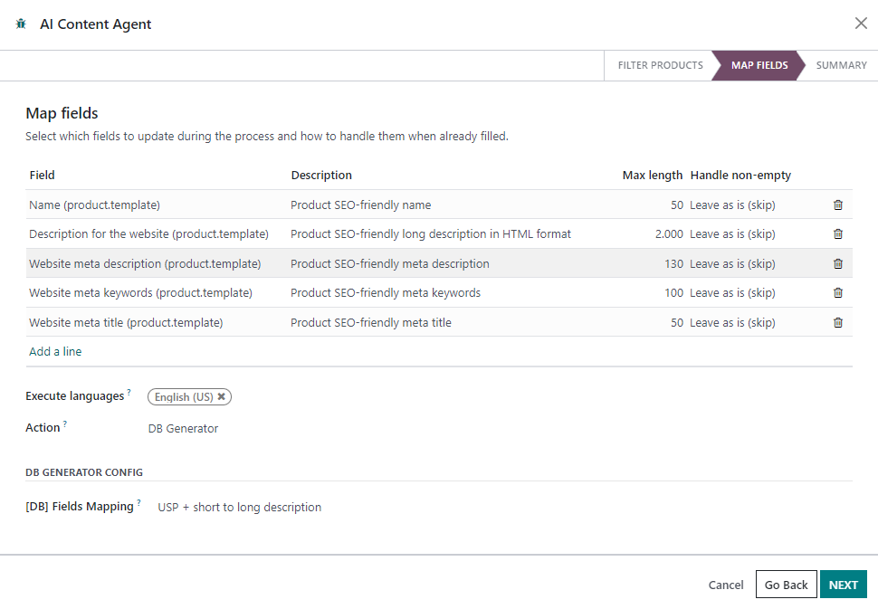Remove the Website meta description line
Screen dimensions: 878x609
837,263
